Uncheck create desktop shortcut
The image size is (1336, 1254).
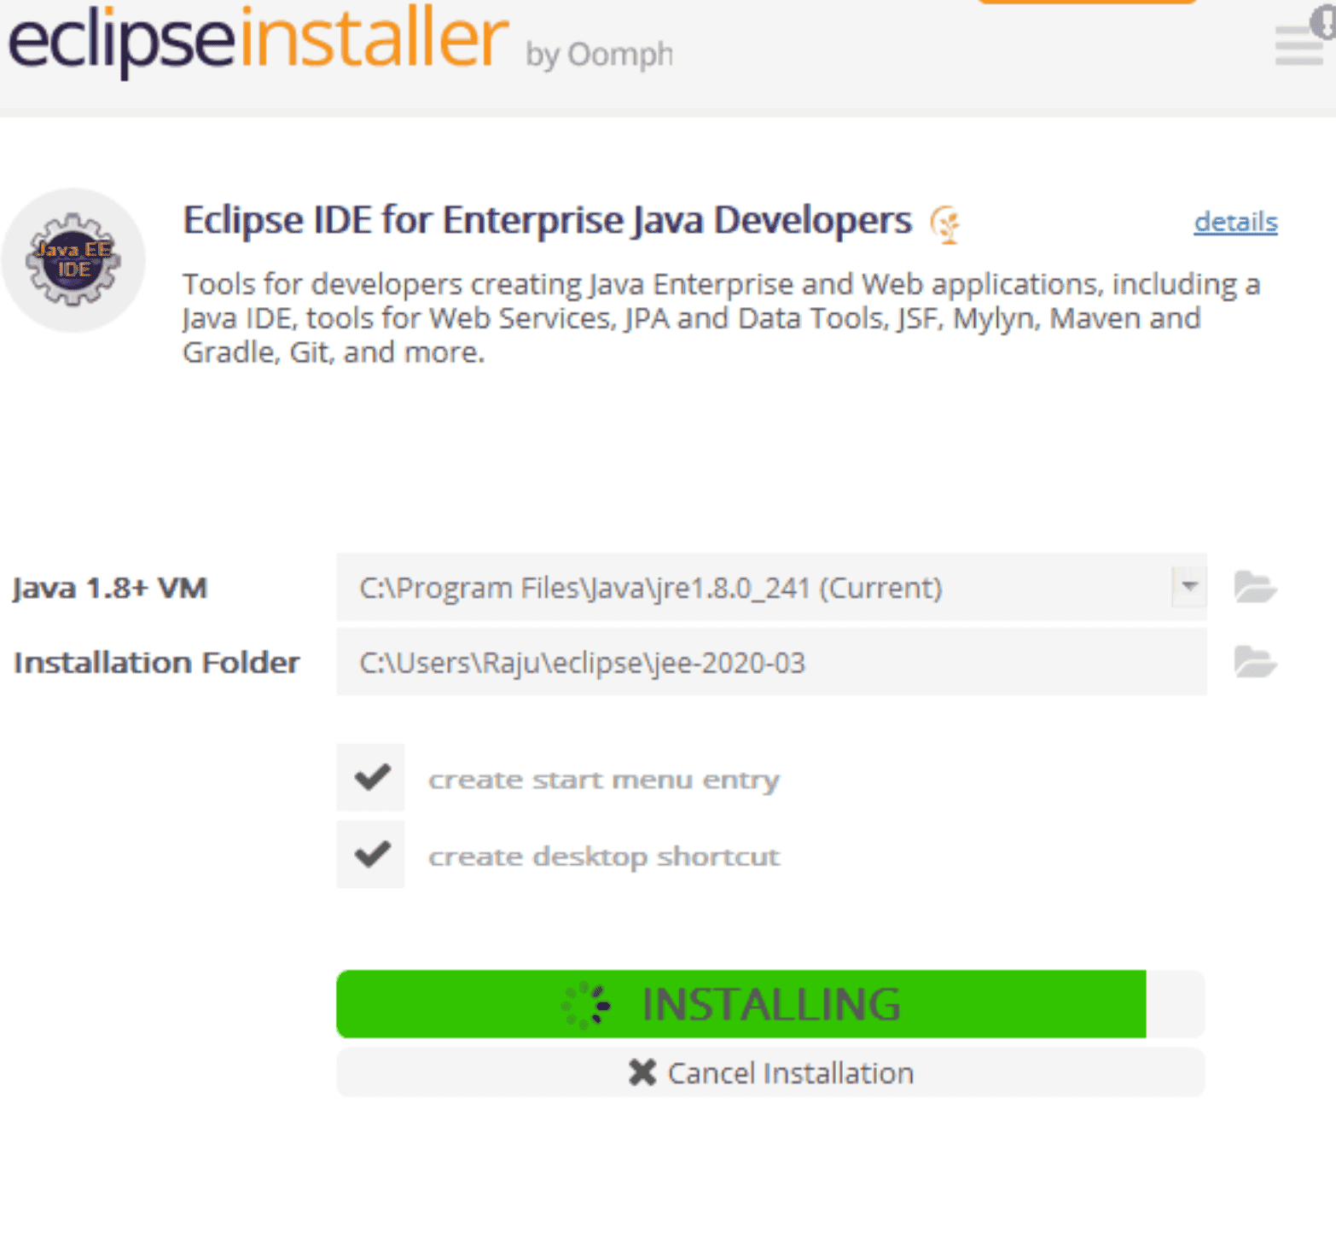(370, 854)
